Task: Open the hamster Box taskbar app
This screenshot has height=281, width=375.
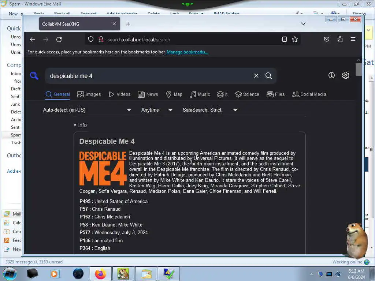Action: [123, 274]
